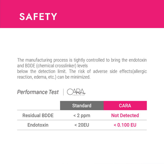Select the Standard column header
The height and width of the screenshot is (164, 164).
point(82,106)
